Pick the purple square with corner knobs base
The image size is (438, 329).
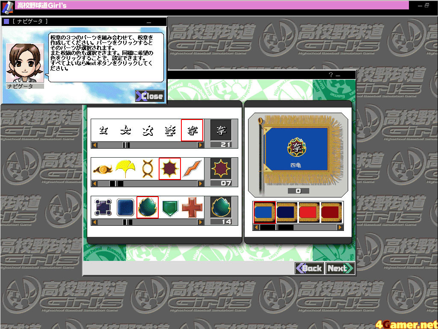click(103, 207)
